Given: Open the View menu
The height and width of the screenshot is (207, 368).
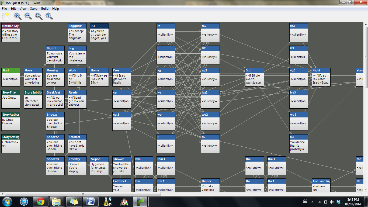Looking at the screenshot, I should click(x=23, y=9).
